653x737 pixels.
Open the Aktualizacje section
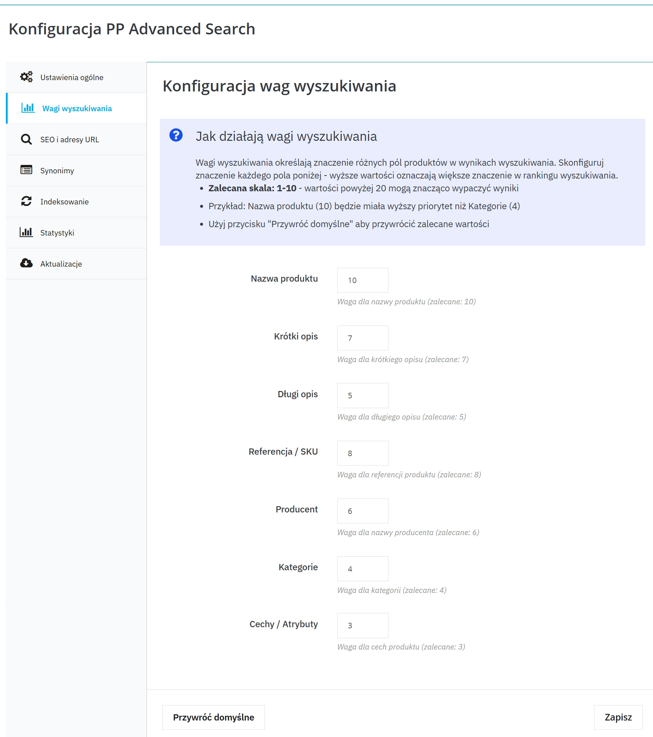coord(61,263)
